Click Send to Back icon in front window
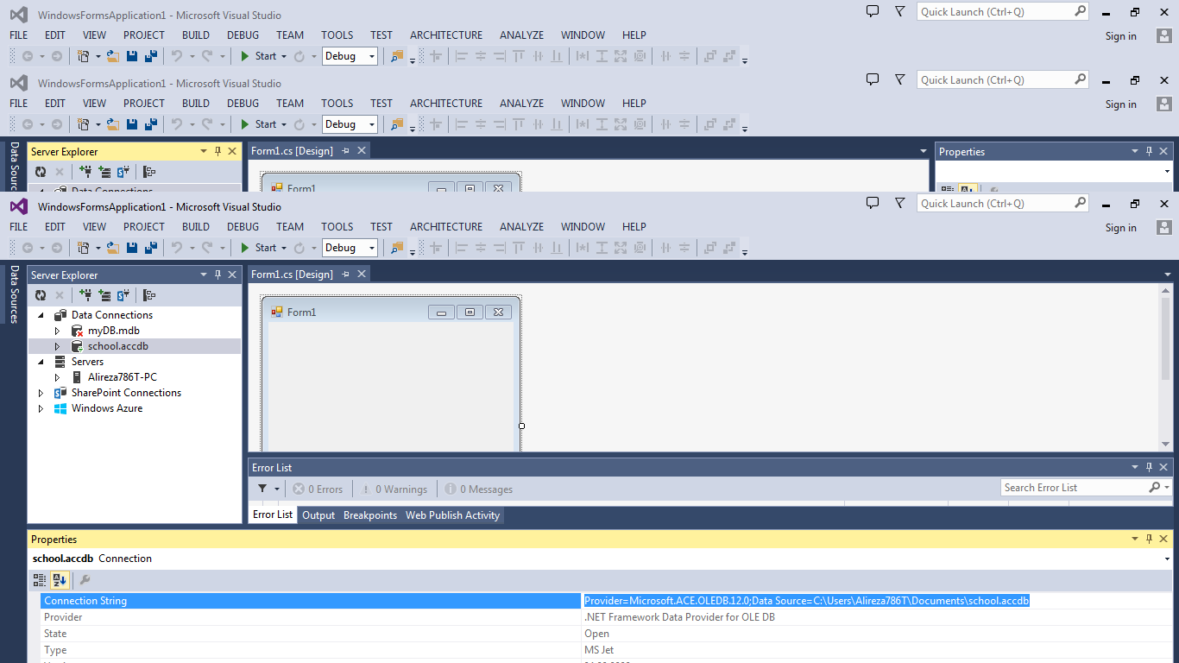 729,248
